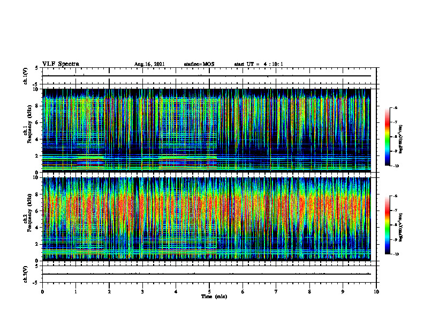Click time axis tick label "8"
The height and width of the screenshot is (327, 424).
(x=309, y=292)
